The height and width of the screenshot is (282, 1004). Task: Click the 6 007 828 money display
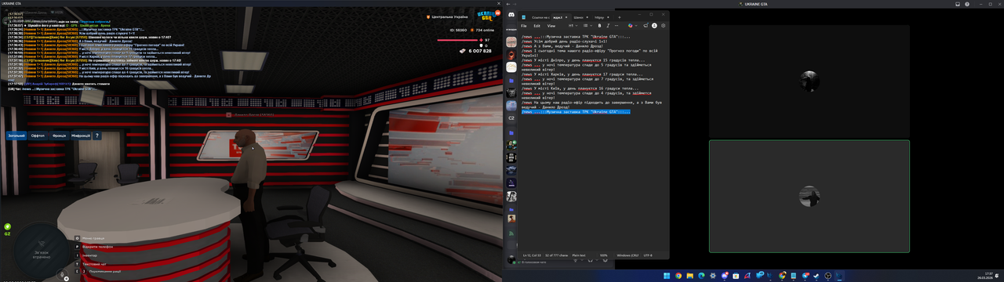(x=475, y=51)
